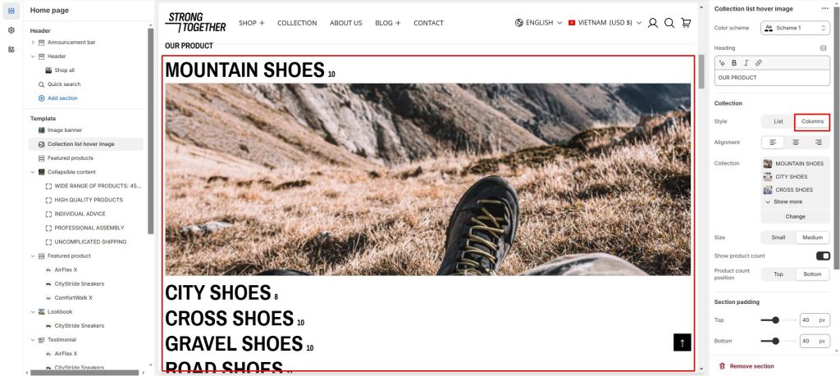
Task: Select Columns style option
Action: coord(812,121)
